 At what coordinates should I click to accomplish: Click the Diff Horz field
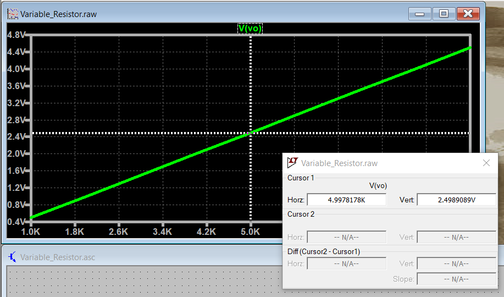click(x=346, y=263)
